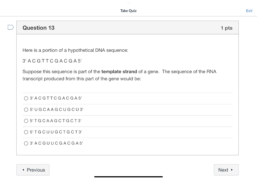Tap the black home indicator bar at bottom
The width and height of the screenshot is (257, 179).
point(128,176)
